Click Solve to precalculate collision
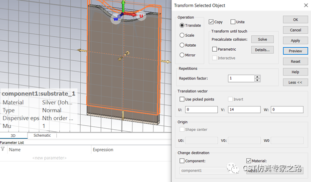 click(x=262, y=39)
